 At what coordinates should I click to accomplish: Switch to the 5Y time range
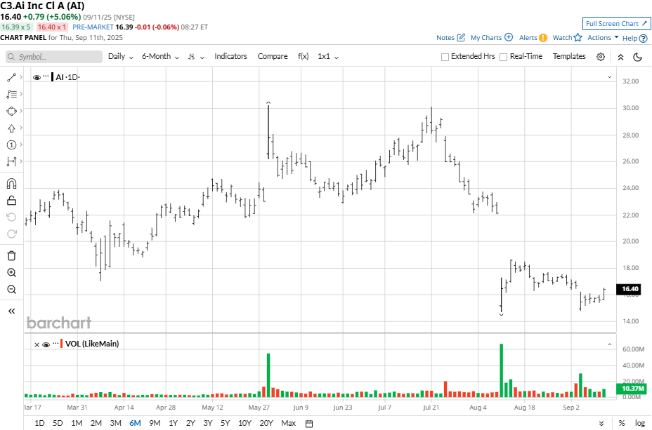225,423
